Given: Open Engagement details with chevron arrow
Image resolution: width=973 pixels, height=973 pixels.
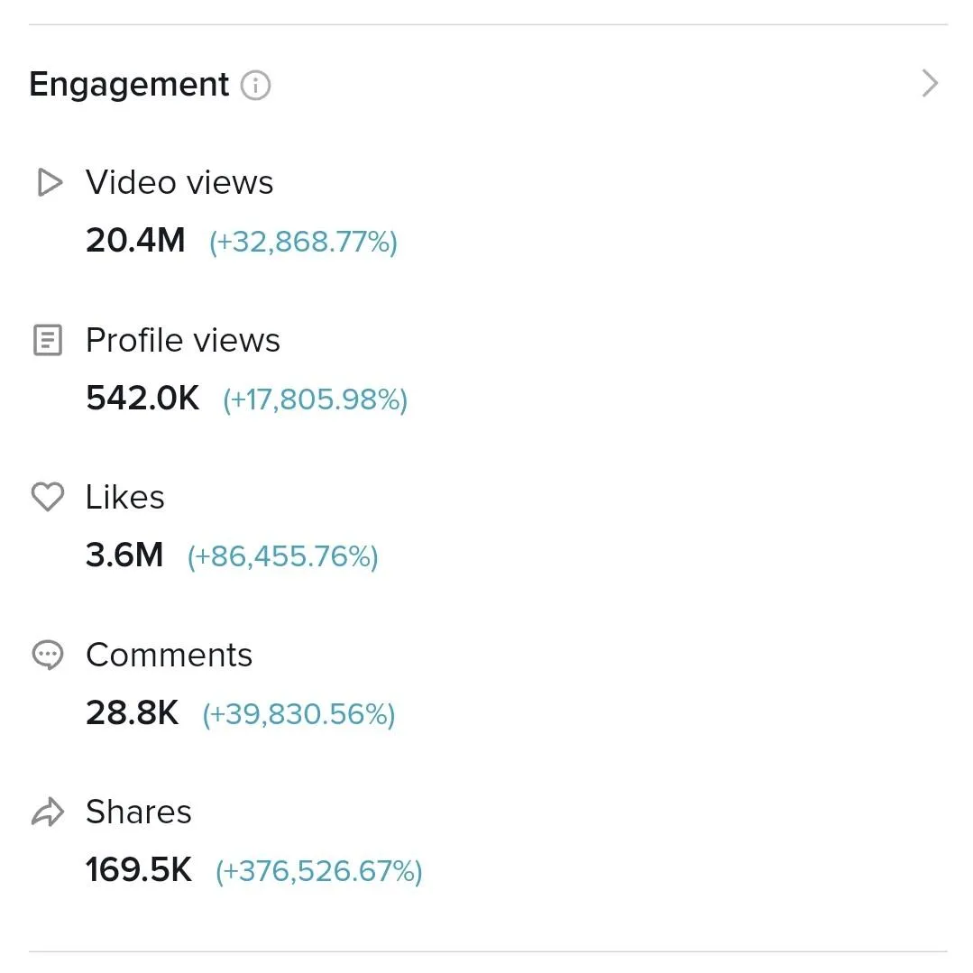Looking at the screenshot, I should pyautogui.click(x=930, y=83).
